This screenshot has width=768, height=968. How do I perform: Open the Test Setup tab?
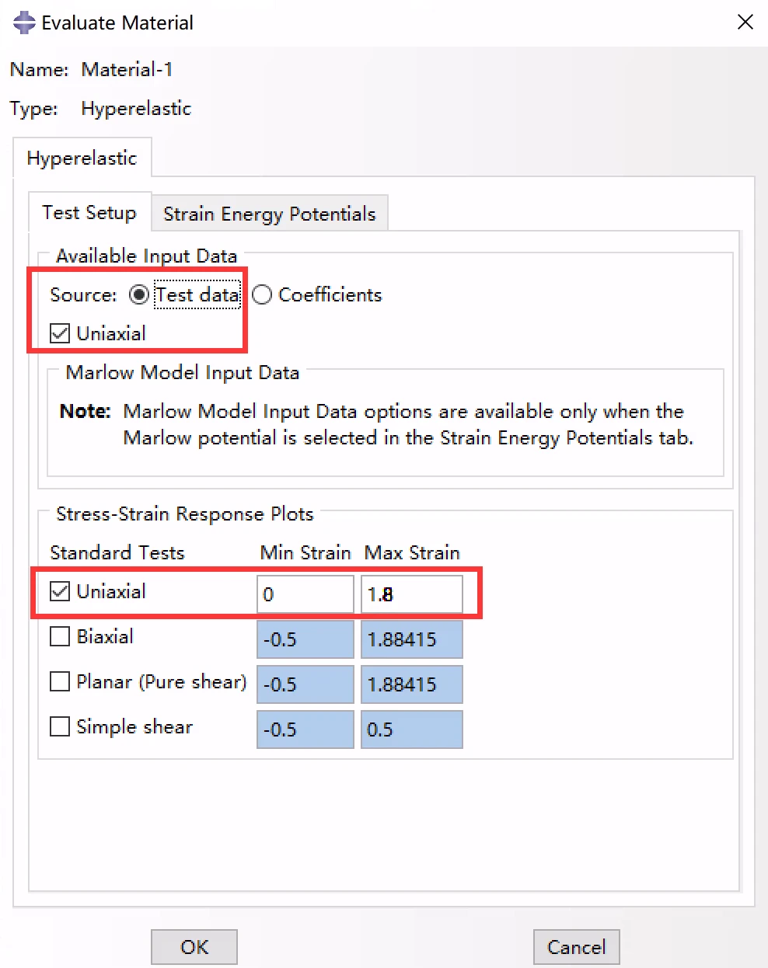(x=89, y=213)
